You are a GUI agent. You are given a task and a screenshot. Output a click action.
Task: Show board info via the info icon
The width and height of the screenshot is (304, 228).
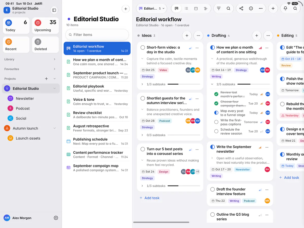pyautogui.click(x=251, y=8)
